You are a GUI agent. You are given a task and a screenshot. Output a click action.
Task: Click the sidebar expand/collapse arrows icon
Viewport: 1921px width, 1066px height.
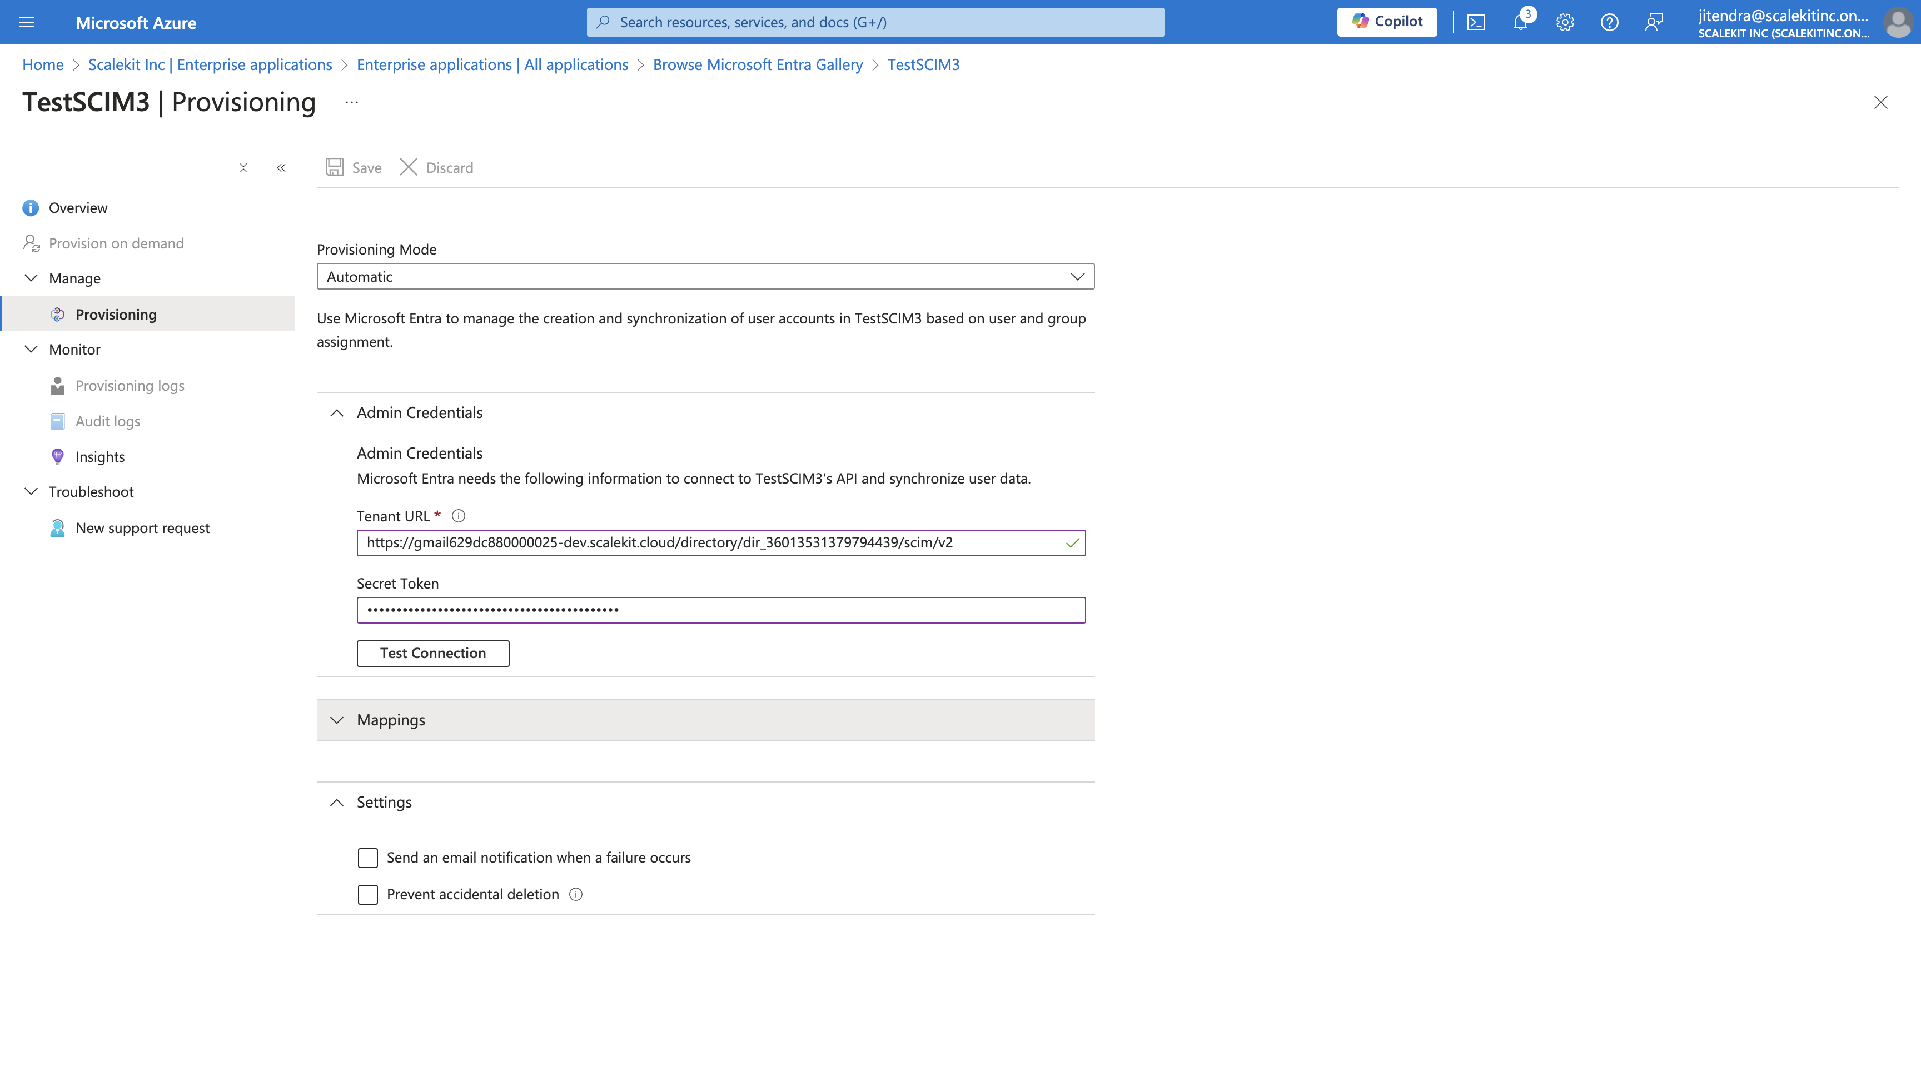coord(243,168)
